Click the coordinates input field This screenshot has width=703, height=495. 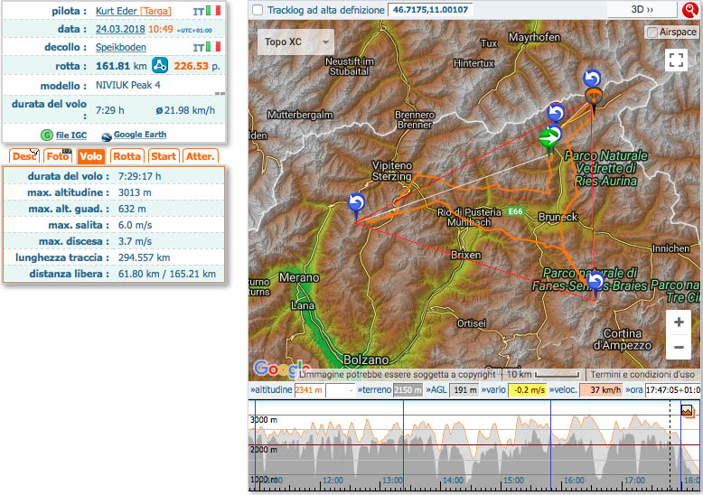tap(428, 10)
